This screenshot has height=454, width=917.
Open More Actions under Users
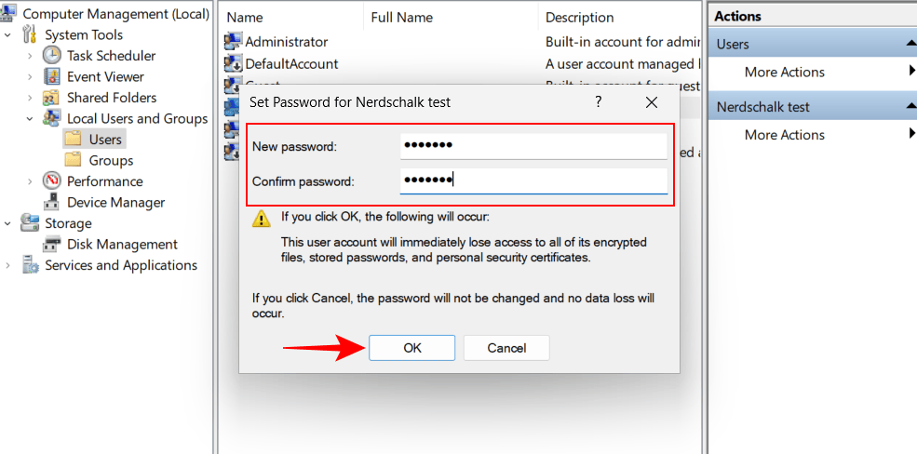point(785,72)
